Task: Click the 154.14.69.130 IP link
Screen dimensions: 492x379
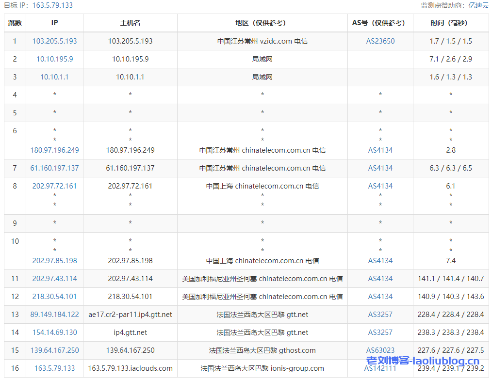Action: pos(54,332)
